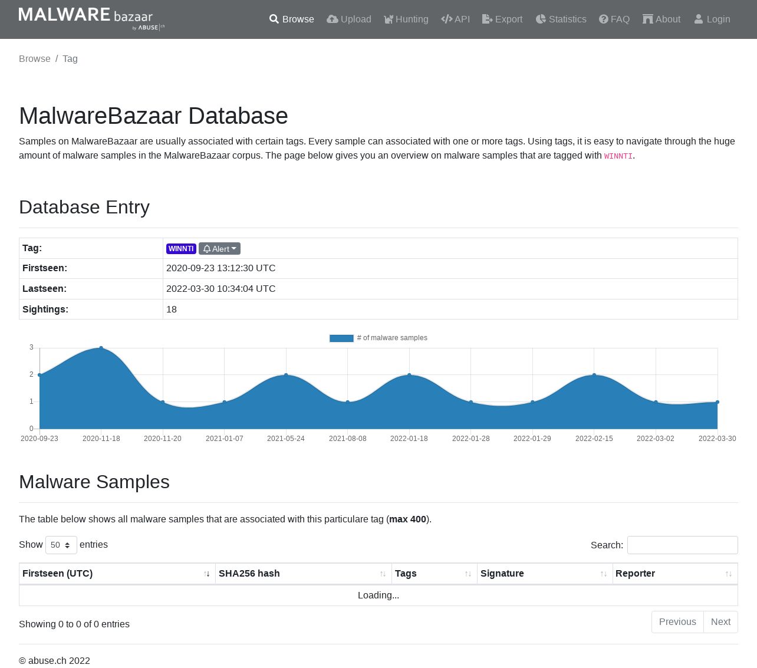This screenshot has width=757, height=668.
Task: Click 'Showing 0 to 0 of 0 entries'
Action: (74, 624)
